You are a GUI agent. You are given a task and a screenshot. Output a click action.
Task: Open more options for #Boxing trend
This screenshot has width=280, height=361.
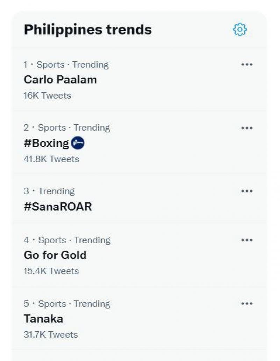pos(247,128)
